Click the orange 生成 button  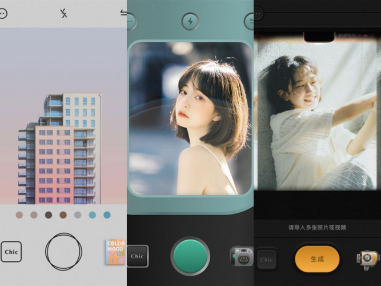317,259
